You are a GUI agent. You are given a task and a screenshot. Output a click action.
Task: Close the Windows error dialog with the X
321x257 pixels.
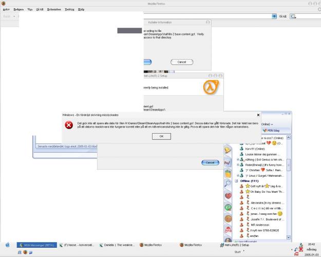(258, 115)
